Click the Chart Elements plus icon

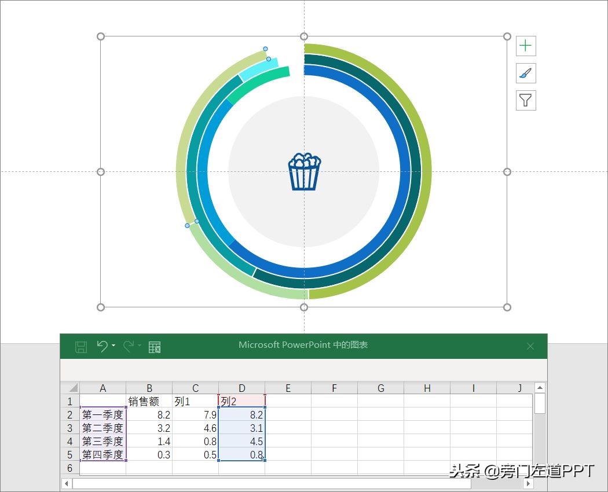[525, 46]
